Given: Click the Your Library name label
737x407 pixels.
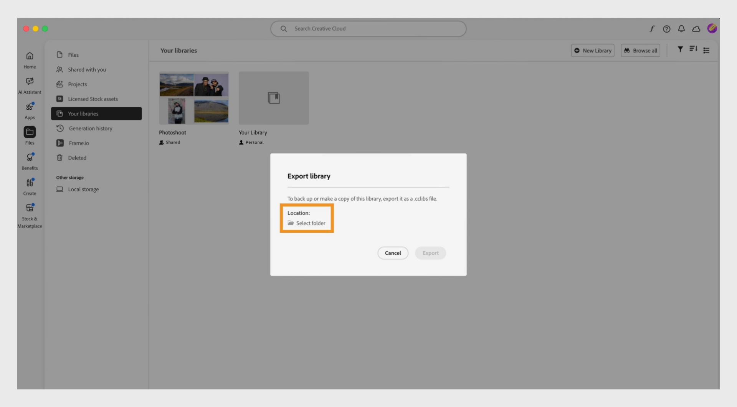Looking at the screenshot, I should [x=253, y=132].
